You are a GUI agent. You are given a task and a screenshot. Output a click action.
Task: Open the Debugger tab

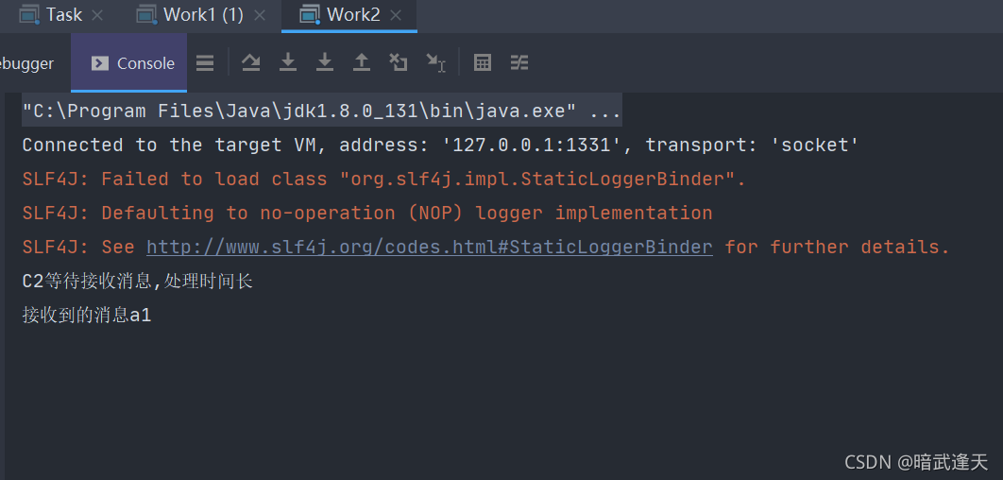pos(26,63)
